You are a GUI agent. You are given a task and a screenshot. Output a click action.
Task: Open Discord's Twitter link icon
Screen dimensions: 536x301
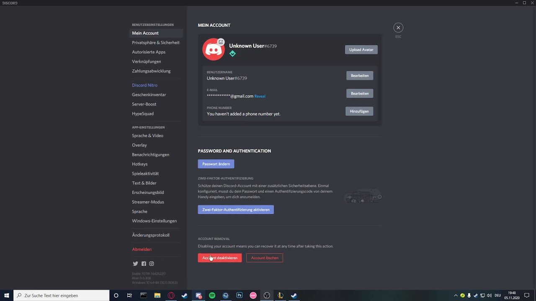[x=135, y=264]
